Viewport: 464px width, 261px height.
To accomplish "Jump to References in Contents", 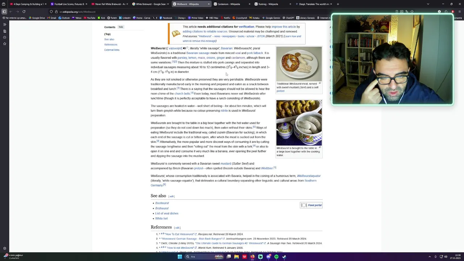I will point(111,45).
